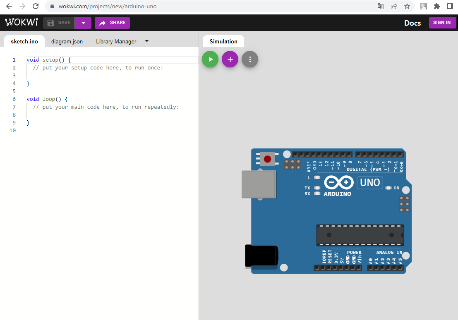Click the Arduino infinity logo on the board
The width and height of the screenshot is (458, 320).
tap(339, 182)
